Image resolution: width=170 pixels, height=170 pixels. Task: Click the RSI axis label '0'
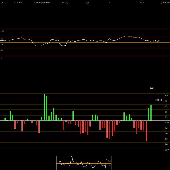point(2,58)
